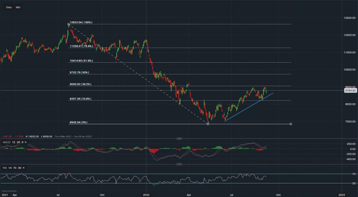Image resolution: width=358 pixels, height=197 pixels.
Task: Click the 76.4% Fibonacci label 11258.31
Action: [81, 46]
